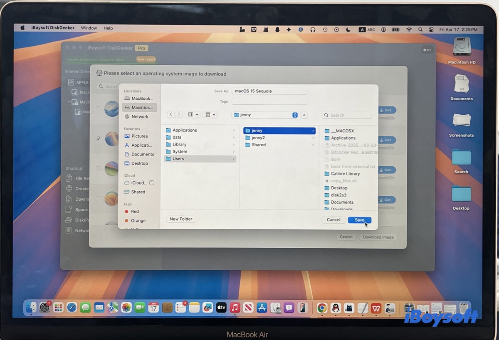
Task: Check the topmost macOS image checkbox
Action: 98,109
